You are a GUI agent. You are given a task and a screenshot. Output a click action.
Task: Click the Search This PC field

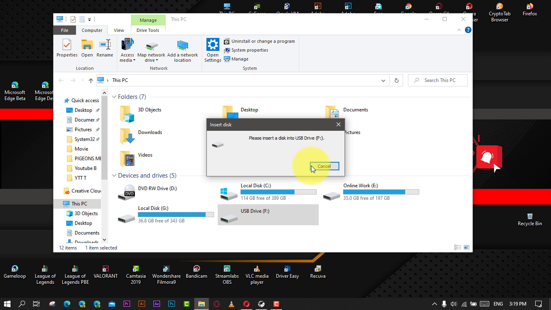point(440,80)
